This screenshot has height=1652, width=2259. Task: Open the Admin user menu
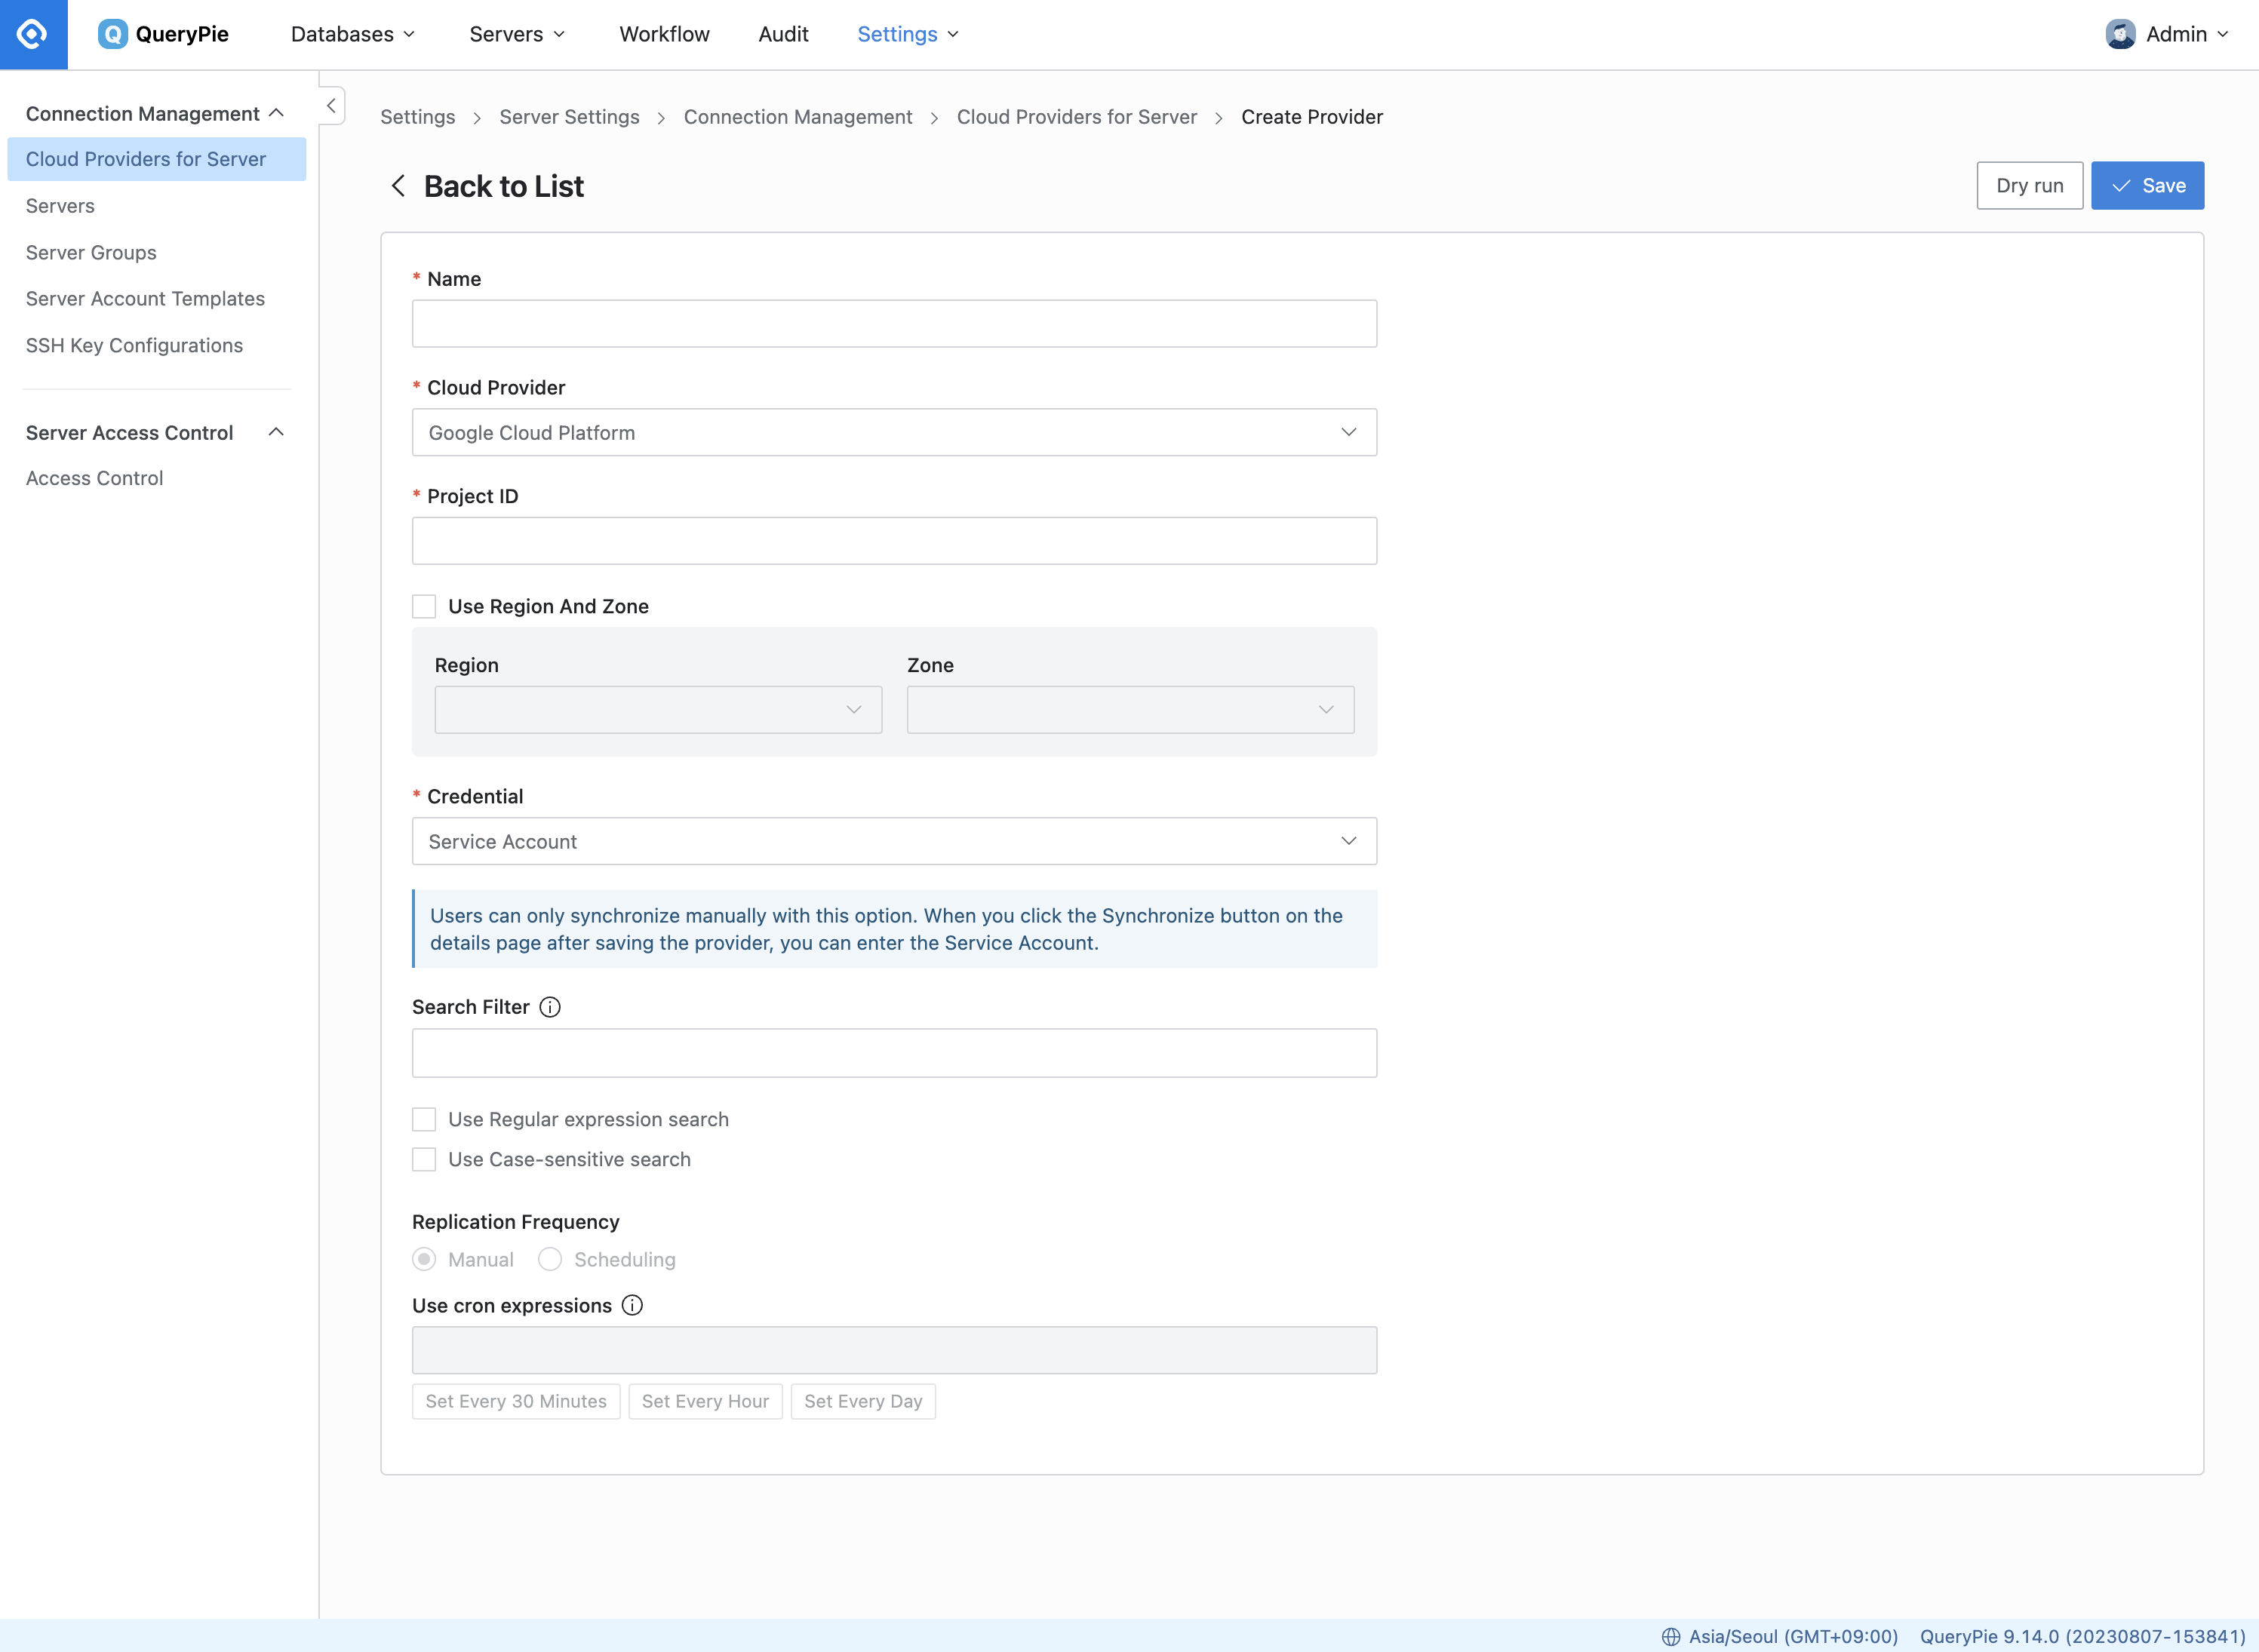point(2168,34)
